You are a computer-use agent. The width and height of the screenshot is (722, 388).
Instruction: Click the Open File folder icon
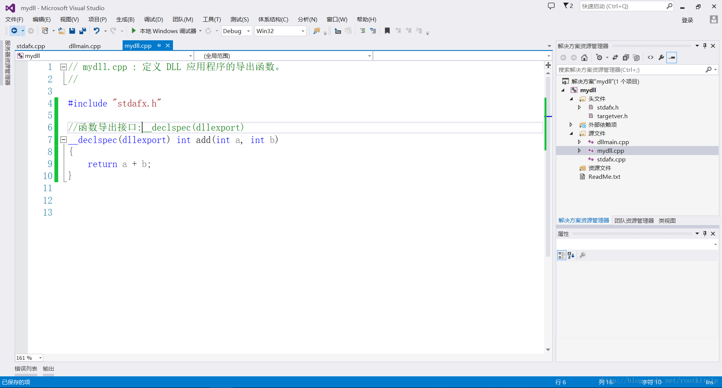pyautogui.click(x=61, y=31)
